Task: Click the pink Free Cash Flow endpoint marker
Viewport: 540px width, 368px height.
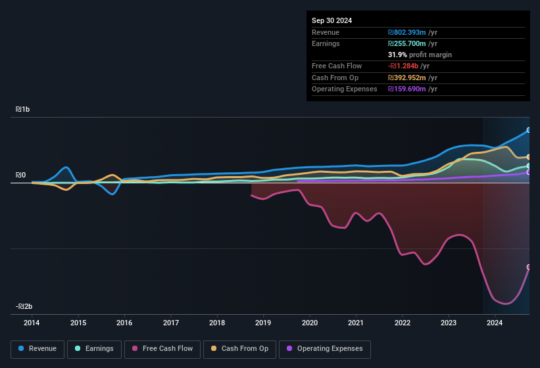Action: 529,267
